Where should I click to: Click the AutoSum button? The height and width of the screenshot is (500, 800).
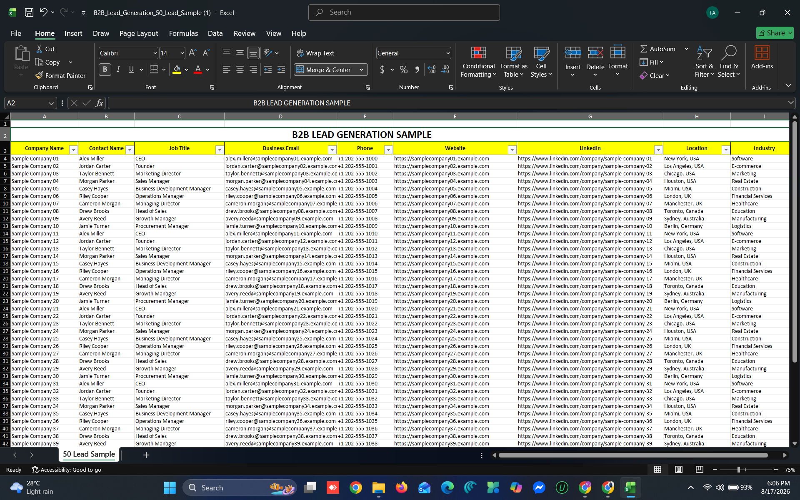658,49
